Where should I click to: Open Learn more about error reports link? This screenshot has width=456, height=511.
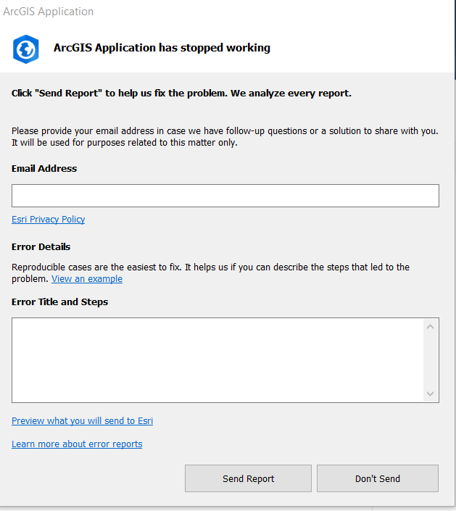[x=77, y=444]
